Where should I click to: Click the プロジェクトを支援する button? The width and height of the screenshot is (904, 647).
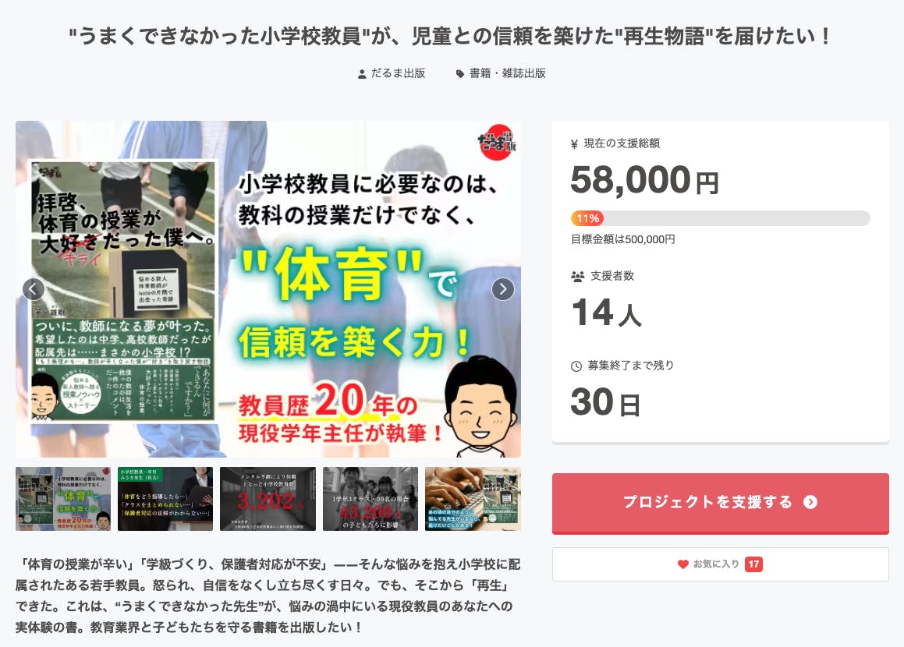coord(720,504)
